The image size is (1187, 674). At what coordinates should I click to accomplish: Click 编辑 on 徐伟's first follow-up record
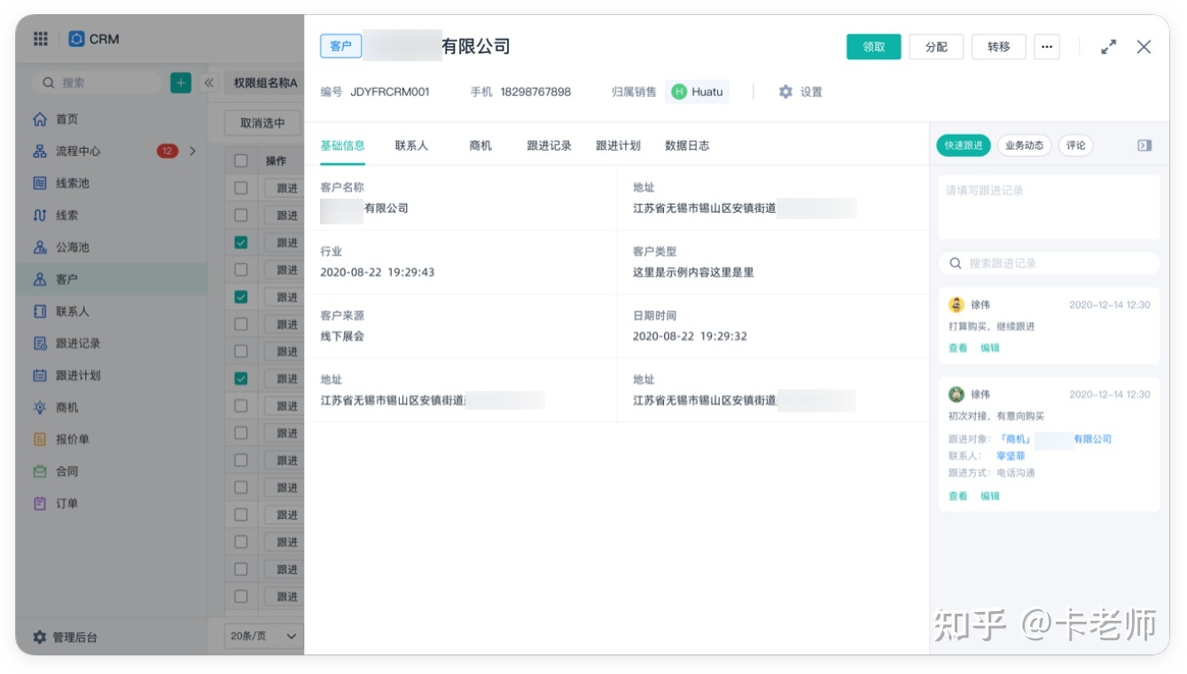click(x=990, y=347)
